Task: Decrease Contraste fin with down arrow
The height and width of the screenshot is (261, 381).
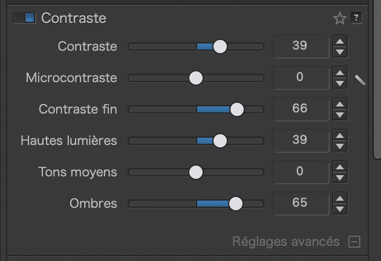Action: click(340, 115)
